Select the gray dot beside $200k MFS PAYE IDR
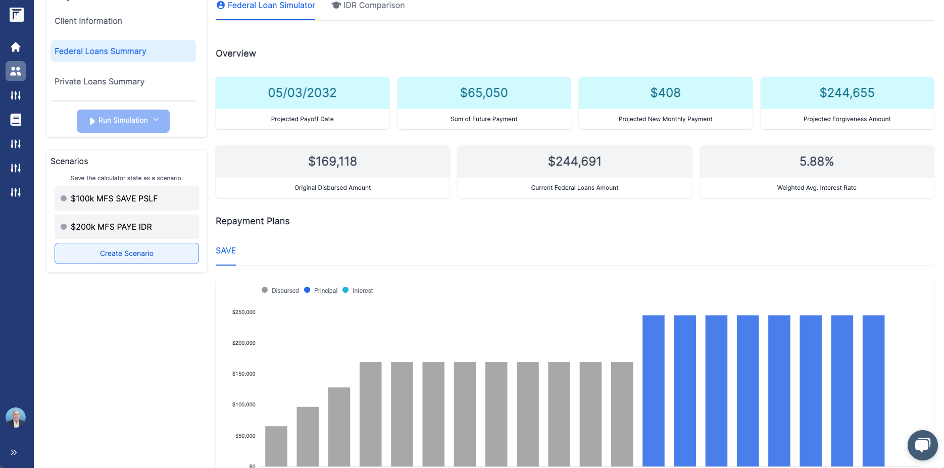Viewport: 944px width, 468px height. click(x=64, y=227)
